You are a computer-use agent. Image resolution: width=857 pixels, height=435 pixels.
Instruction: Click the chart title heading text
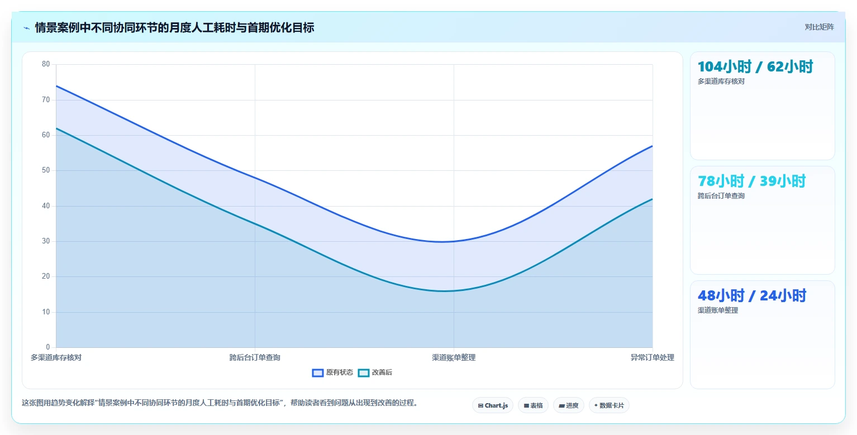click(x=174, y=27)
